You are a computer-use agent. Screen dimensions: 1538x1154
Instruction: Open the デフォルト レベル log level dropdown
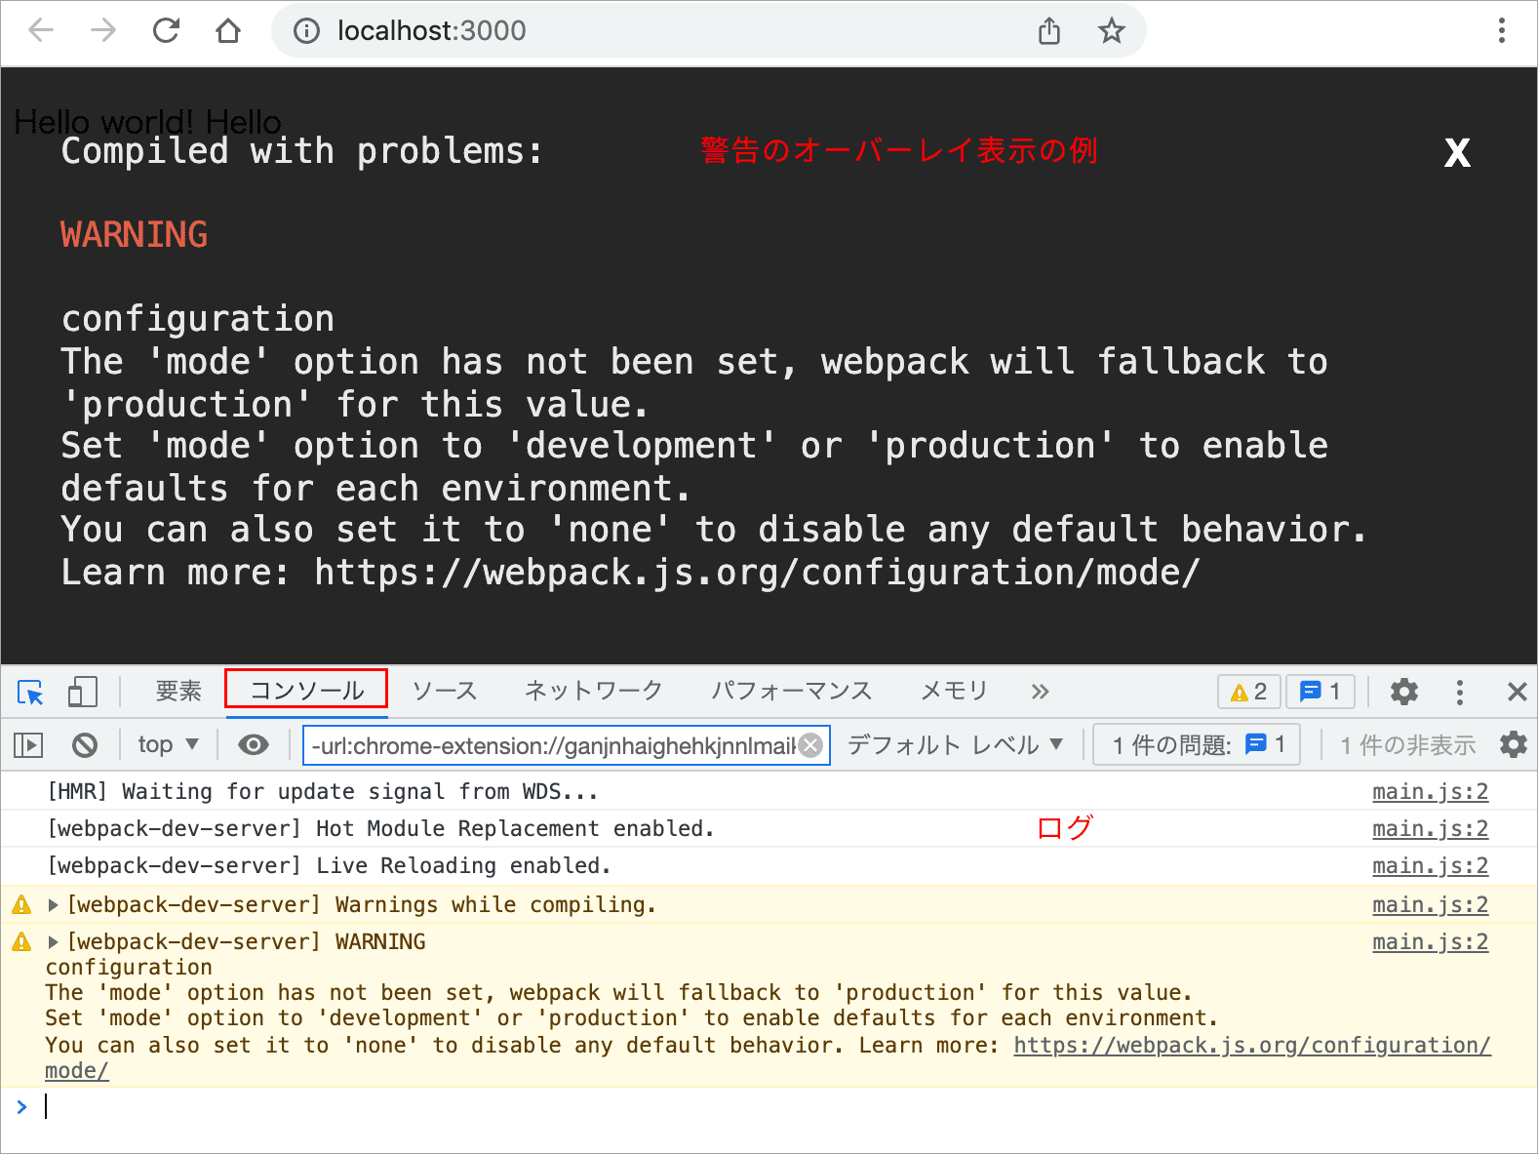pyautogui.click(x=955, y=745)
